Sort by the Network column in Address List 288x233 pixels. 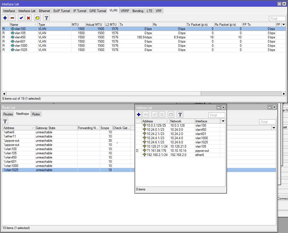coord(182,121)
